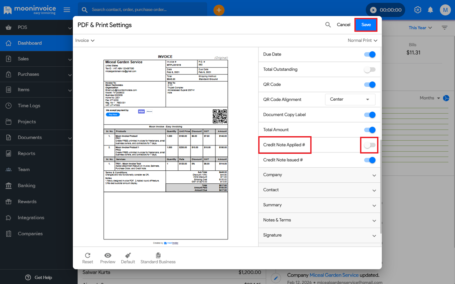Cancel the PDF & Print Settings dialog
Viewport: 455px width, 284px height.
click(343, 25)
